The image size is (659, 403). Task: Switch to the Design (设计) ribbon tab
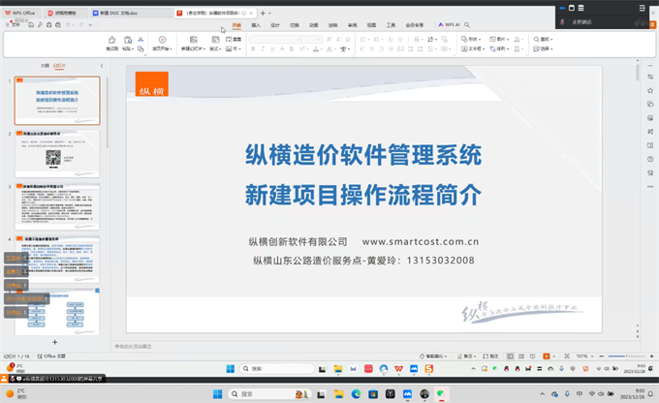tap(275, 24)
